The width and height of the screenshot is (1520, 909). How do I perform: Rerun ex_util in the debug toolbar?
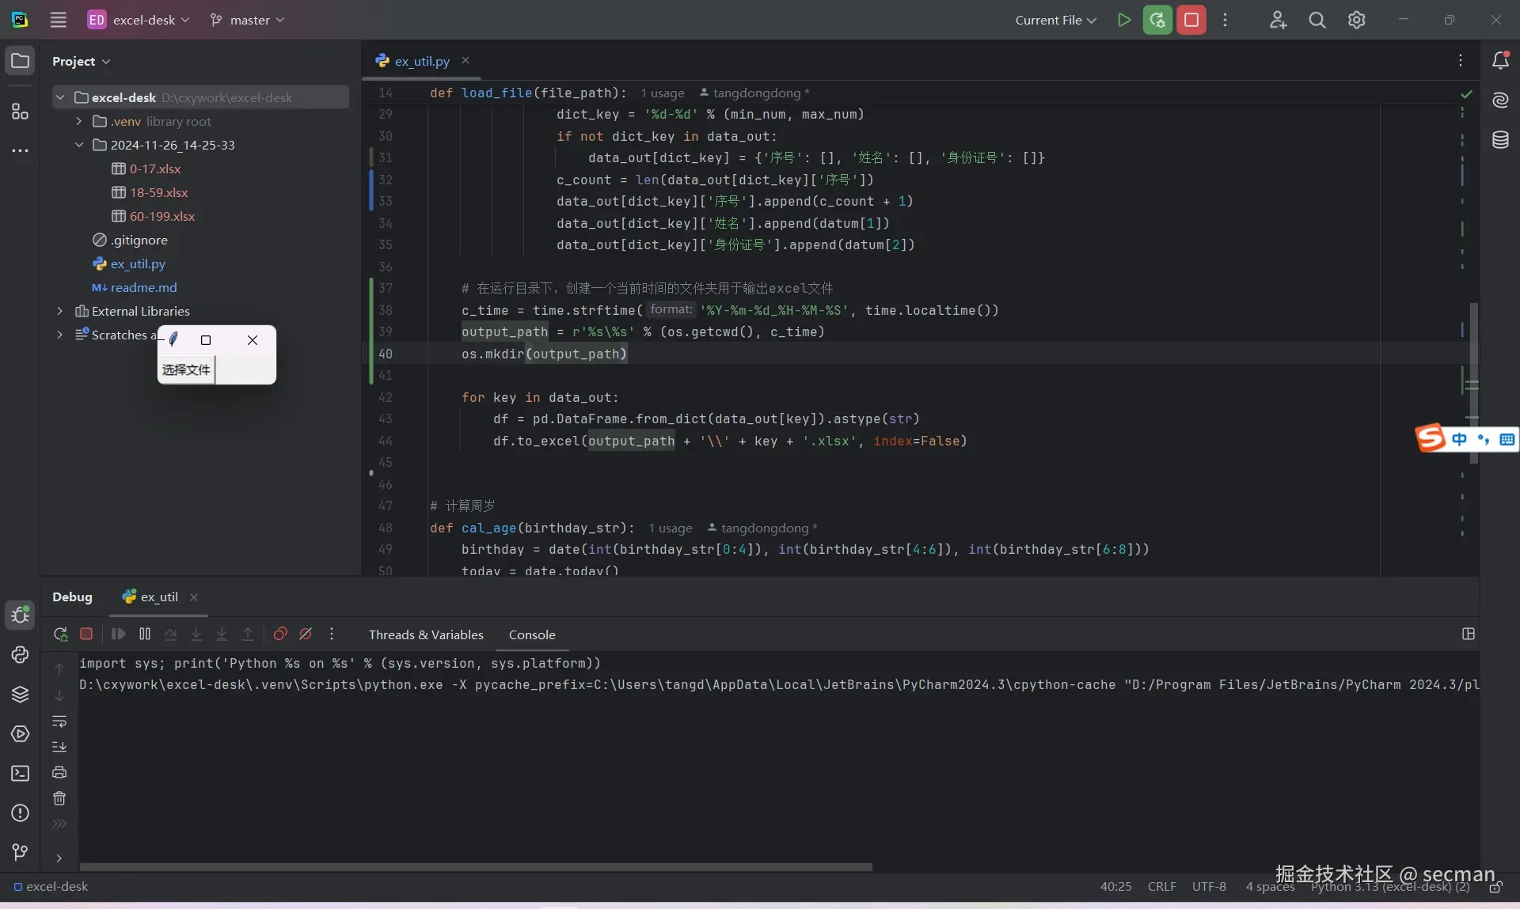click(x=60, y=634)
